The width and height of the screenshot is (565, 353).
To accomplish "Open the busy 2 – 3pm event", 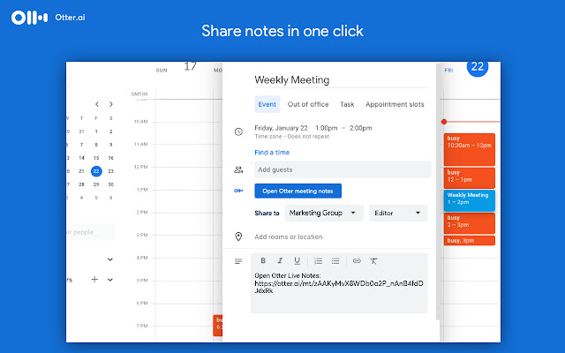I will tap(469, 223).
